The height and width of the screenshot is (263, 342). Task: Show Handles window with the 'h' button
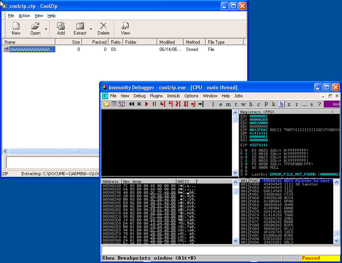click(x=251, y=104)
